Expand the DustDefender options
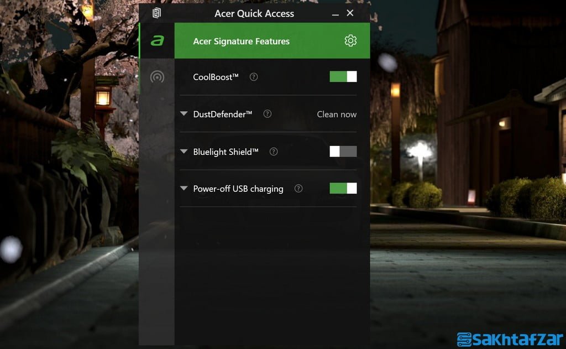 pos(184,114)
